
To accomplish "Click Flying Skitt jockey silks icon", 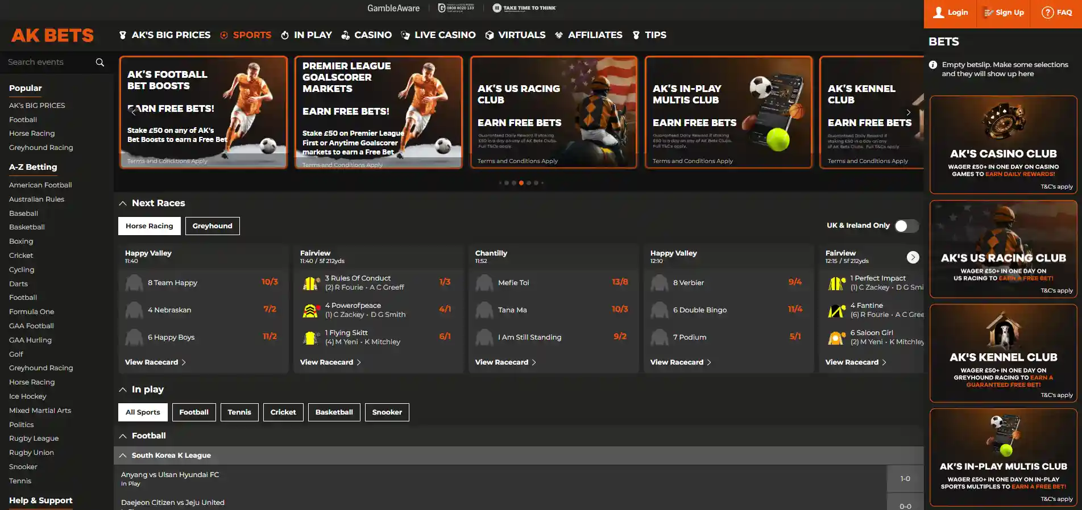I will coord(310,337).
